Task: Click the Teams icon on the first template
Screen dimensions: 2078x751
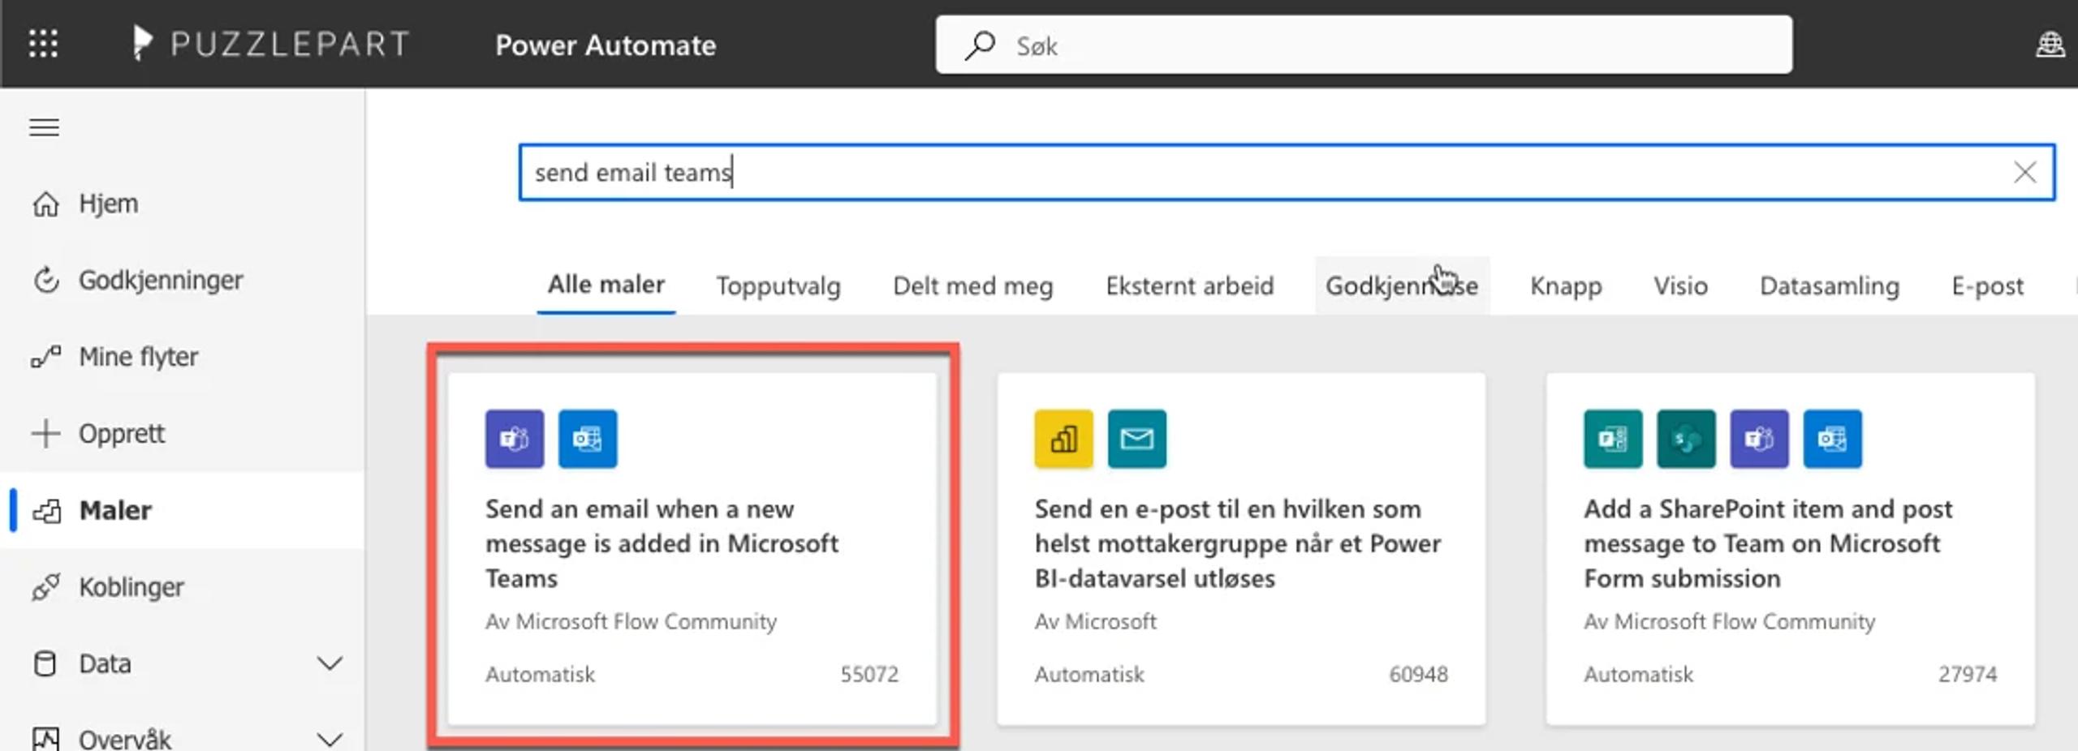Action: 515,440
